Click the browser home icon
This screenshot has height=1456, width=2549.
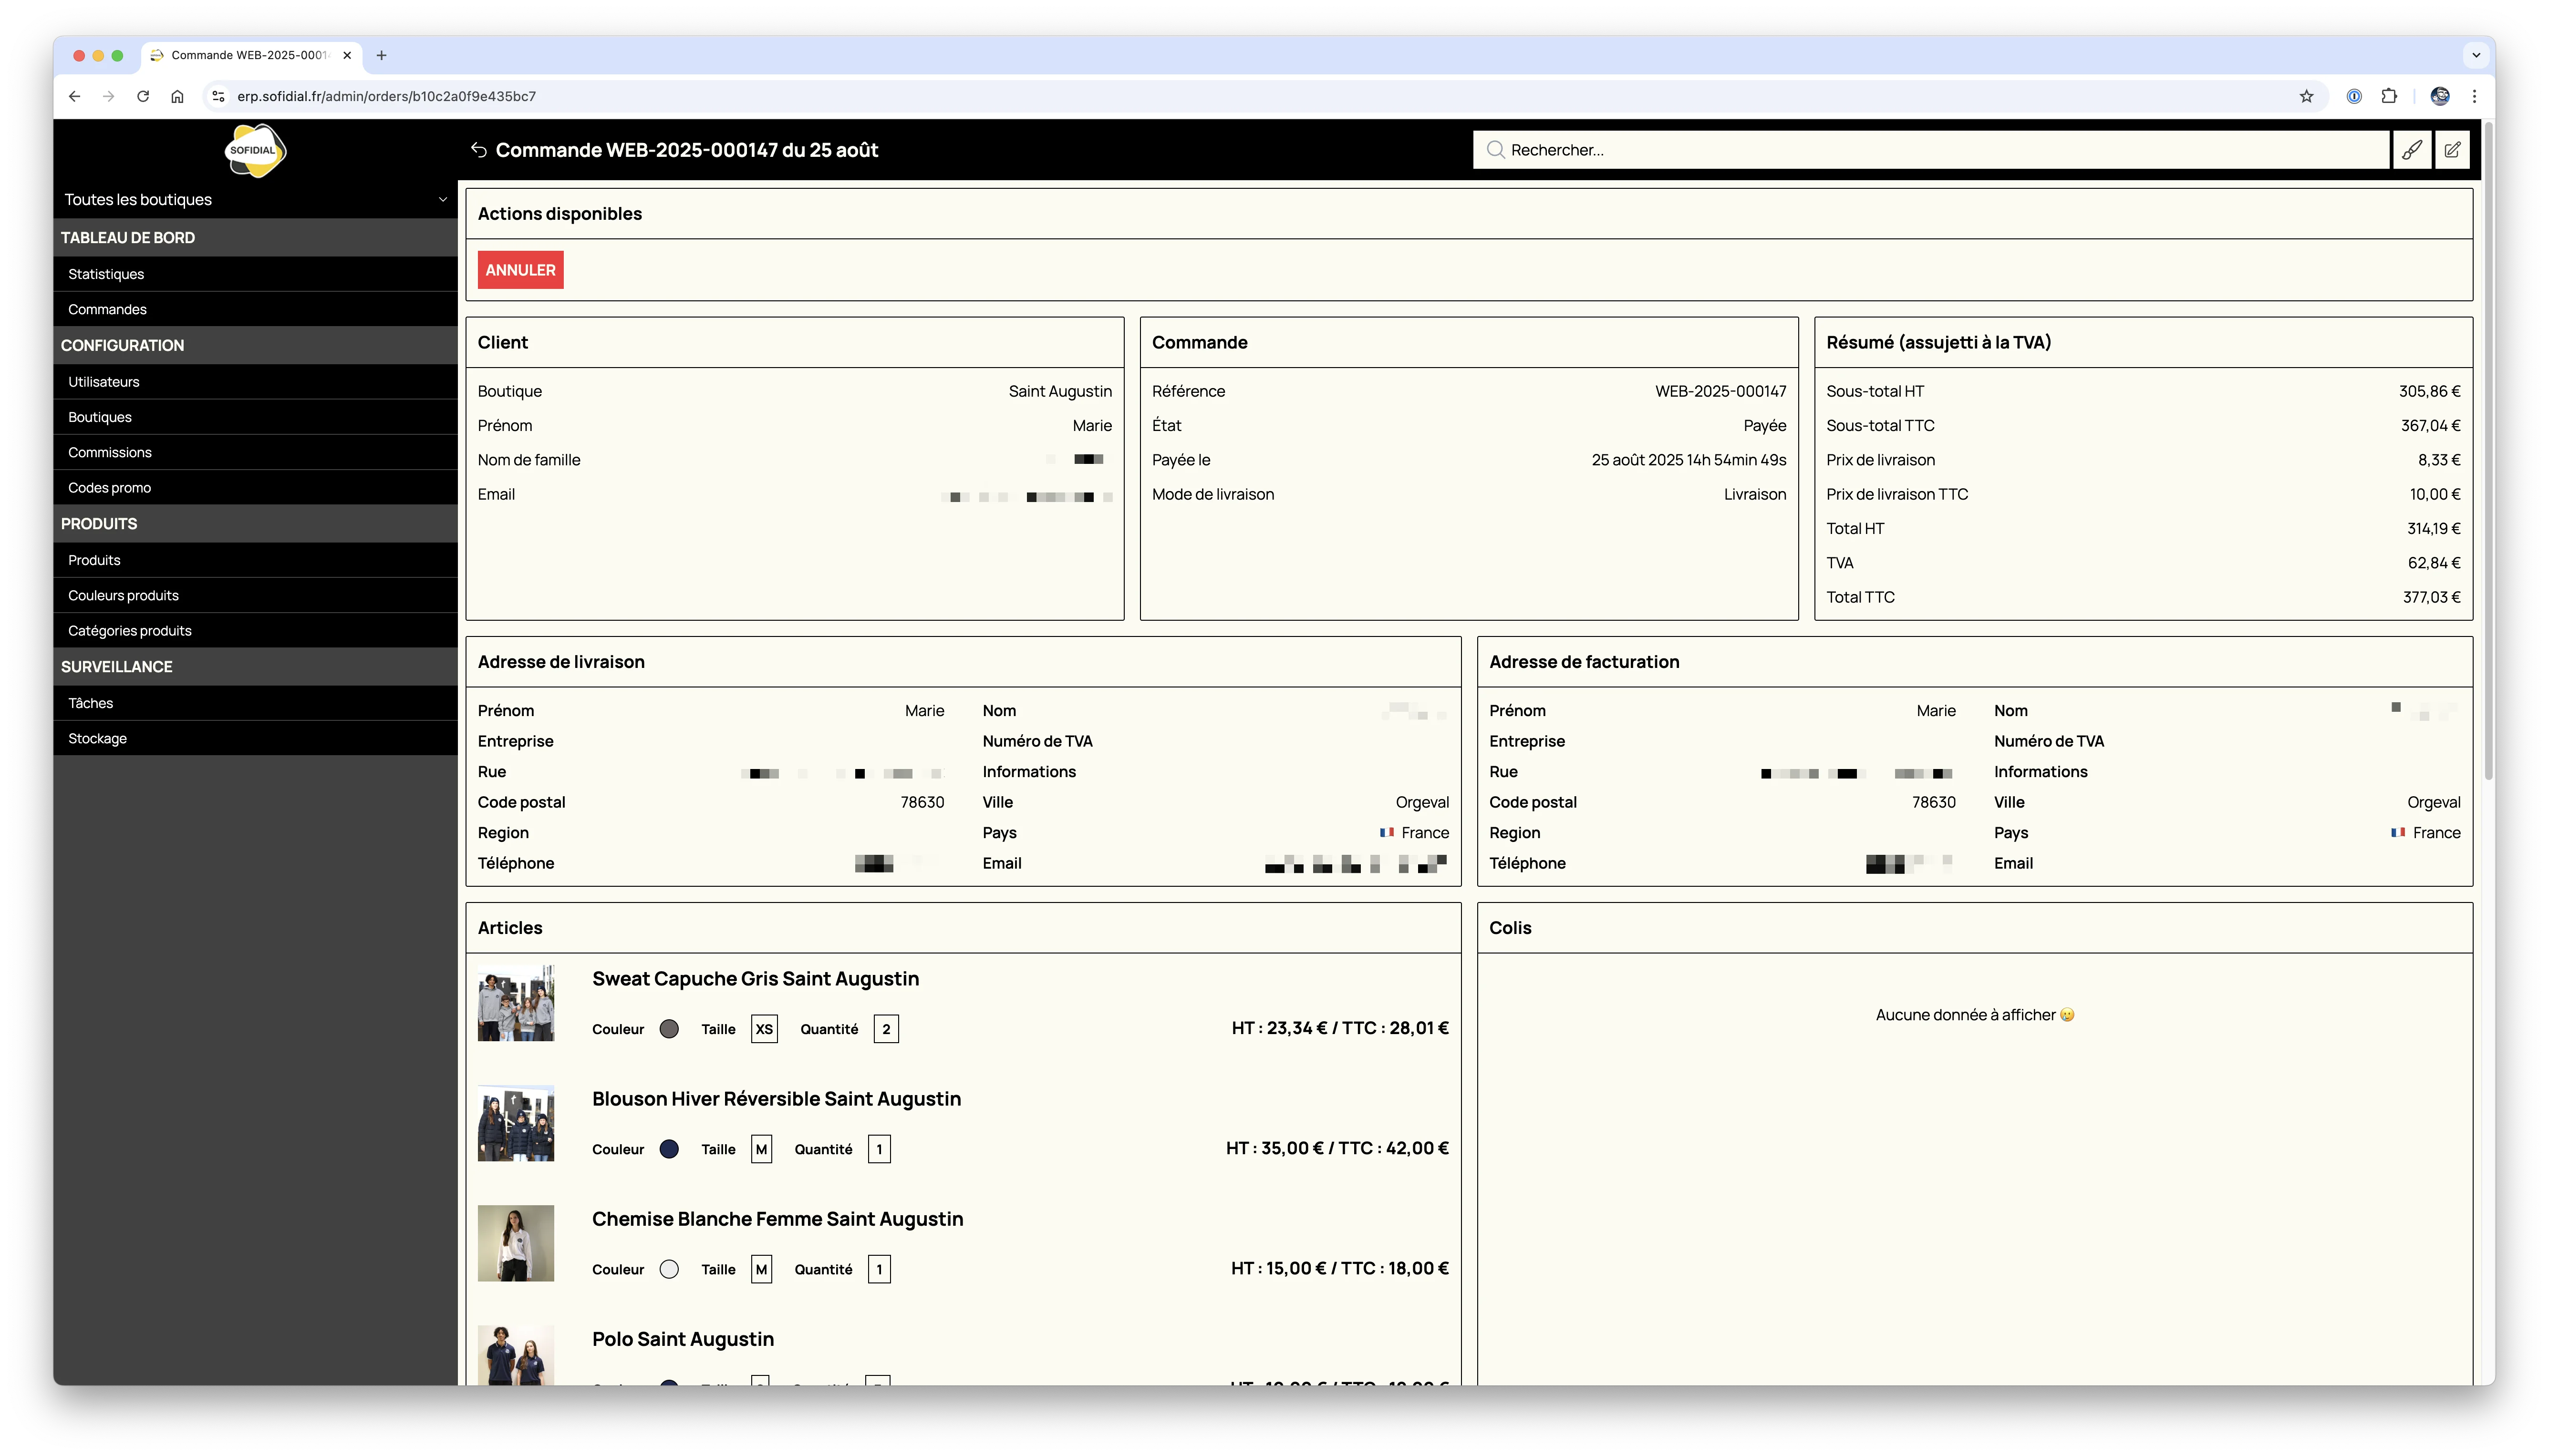[177, 96]
